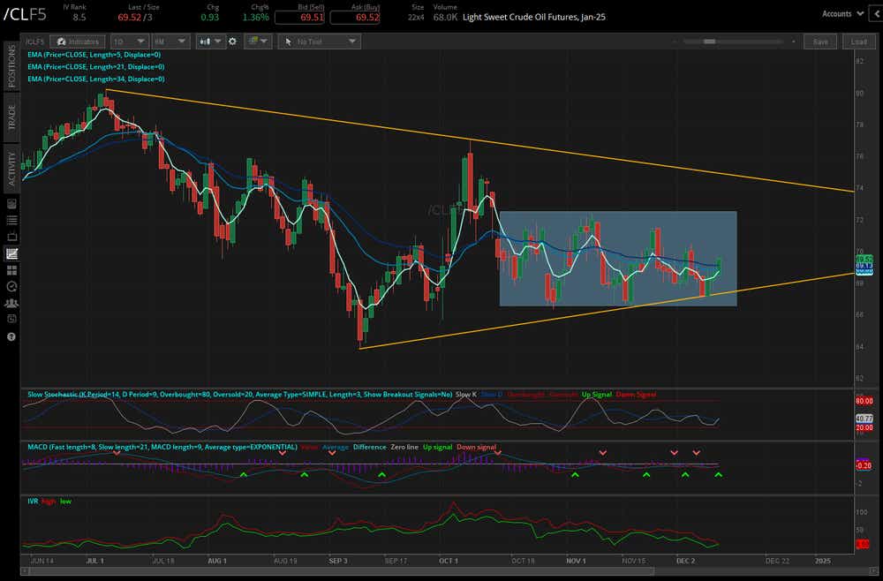
Task: Toggle the MACD Average plot visibility
Action: (x=334, y=448)
